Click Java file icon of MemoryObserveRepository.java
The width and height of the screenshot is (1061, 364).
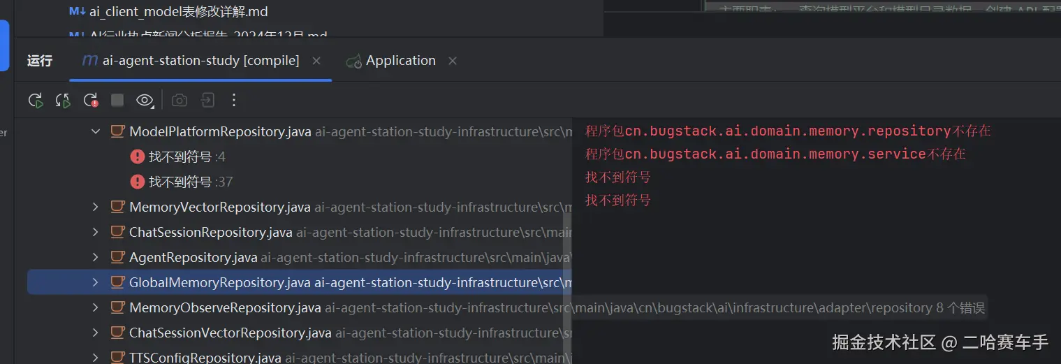pos(117,307)
